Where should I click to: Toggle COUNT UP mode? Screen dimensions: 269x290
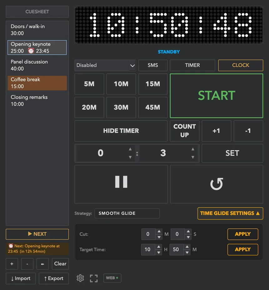(185, 131)
